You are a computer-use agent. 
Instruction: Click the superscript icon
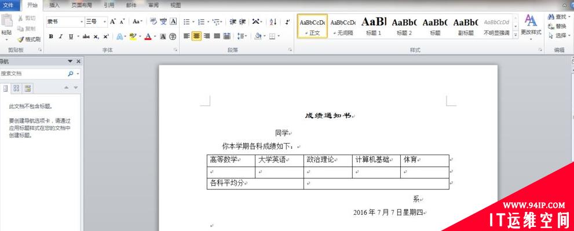[106, 36]
